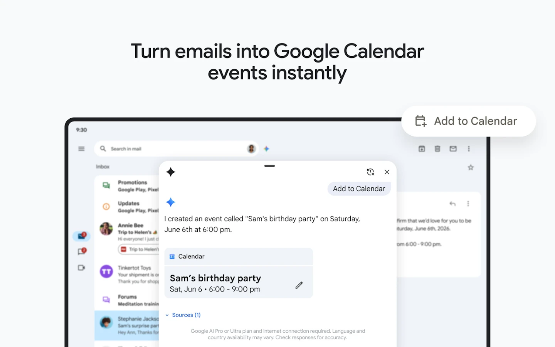Click Trip to Helen's attachment chip
Screen dimensions: 555x347
(x=139, y=249)
